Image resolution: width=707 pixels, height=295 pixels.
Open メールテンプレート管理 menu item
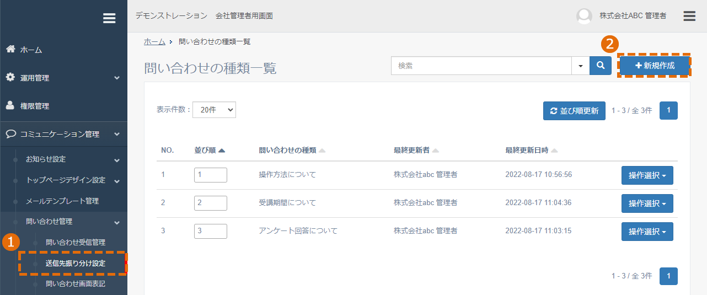point(62,201)
